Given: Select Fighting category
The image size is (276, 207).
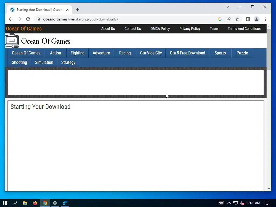Looking at the screenshot, I should tap(77, 53).
